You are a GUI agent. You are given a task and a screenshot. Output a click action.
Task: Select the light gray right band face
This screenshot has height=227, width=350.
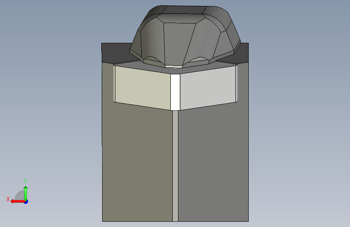point(208,88)
